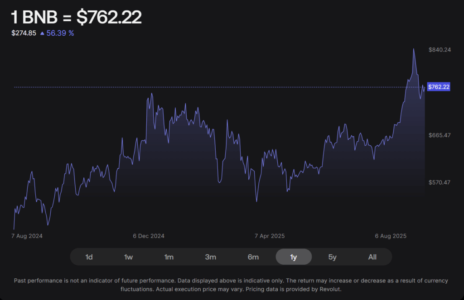
Task: Choose the 3m chart period
Action: click(x=210, y=257)
